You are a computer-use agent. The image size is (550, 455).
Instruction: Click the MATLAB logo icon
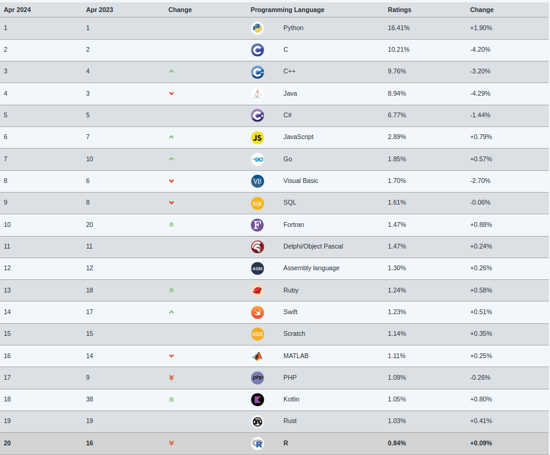coord(258,356)
